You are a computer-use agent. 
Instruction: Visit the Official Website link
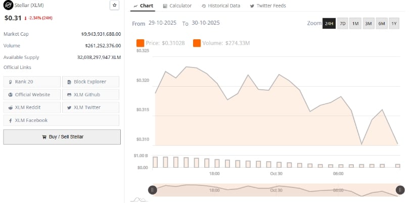32,95
